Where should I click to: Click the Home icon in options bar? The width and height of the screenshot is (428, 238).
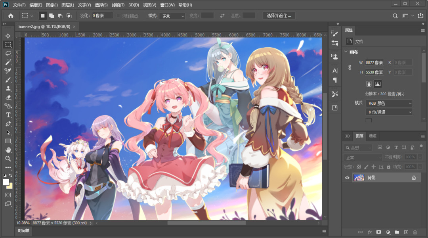pos(11,16)
